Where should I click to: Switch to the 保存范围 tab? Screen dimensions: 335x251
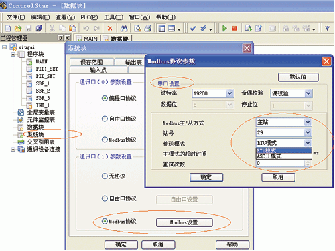(x=92, y=62)
